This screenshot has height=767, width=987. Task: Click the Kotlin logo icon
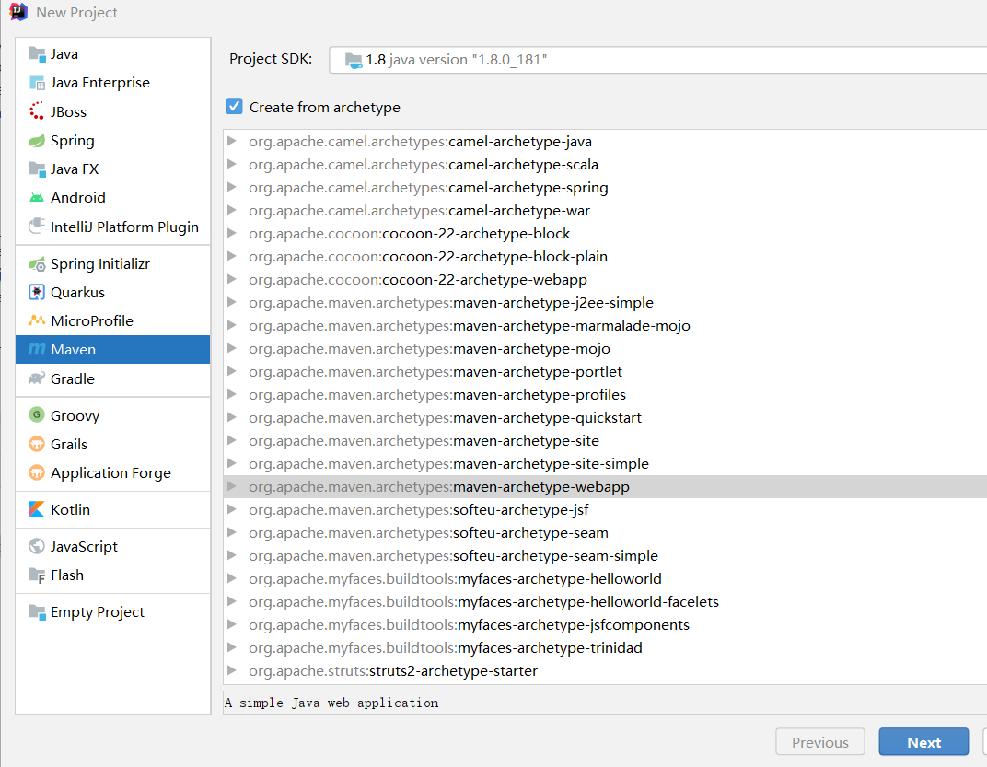[37, 509]
